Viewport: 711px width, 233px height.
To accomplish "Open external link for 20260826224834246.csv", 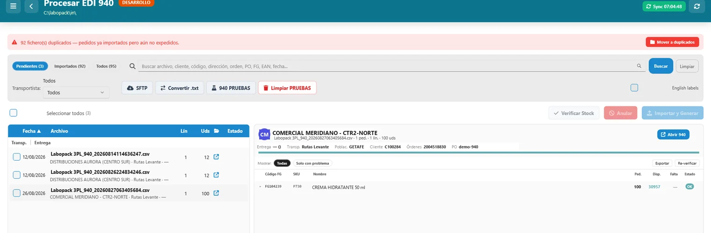I will click(x=216, y=175).
